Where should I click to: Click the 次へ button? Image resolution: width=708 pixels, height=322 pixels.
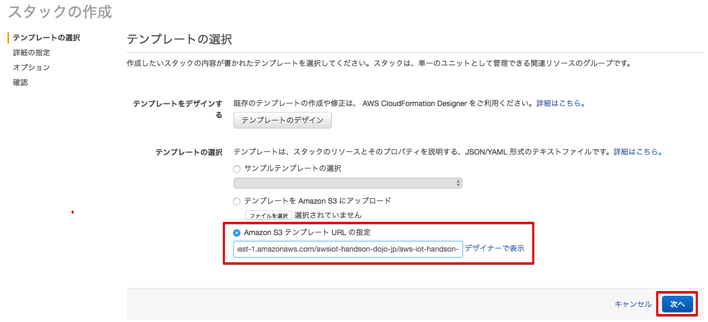click(677, 304)
